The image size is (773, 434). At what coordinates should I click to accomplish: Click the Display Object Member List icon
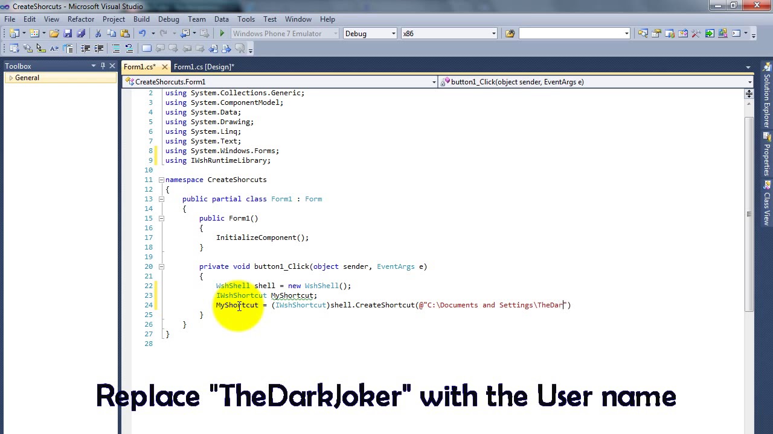(x=14, y=48)
